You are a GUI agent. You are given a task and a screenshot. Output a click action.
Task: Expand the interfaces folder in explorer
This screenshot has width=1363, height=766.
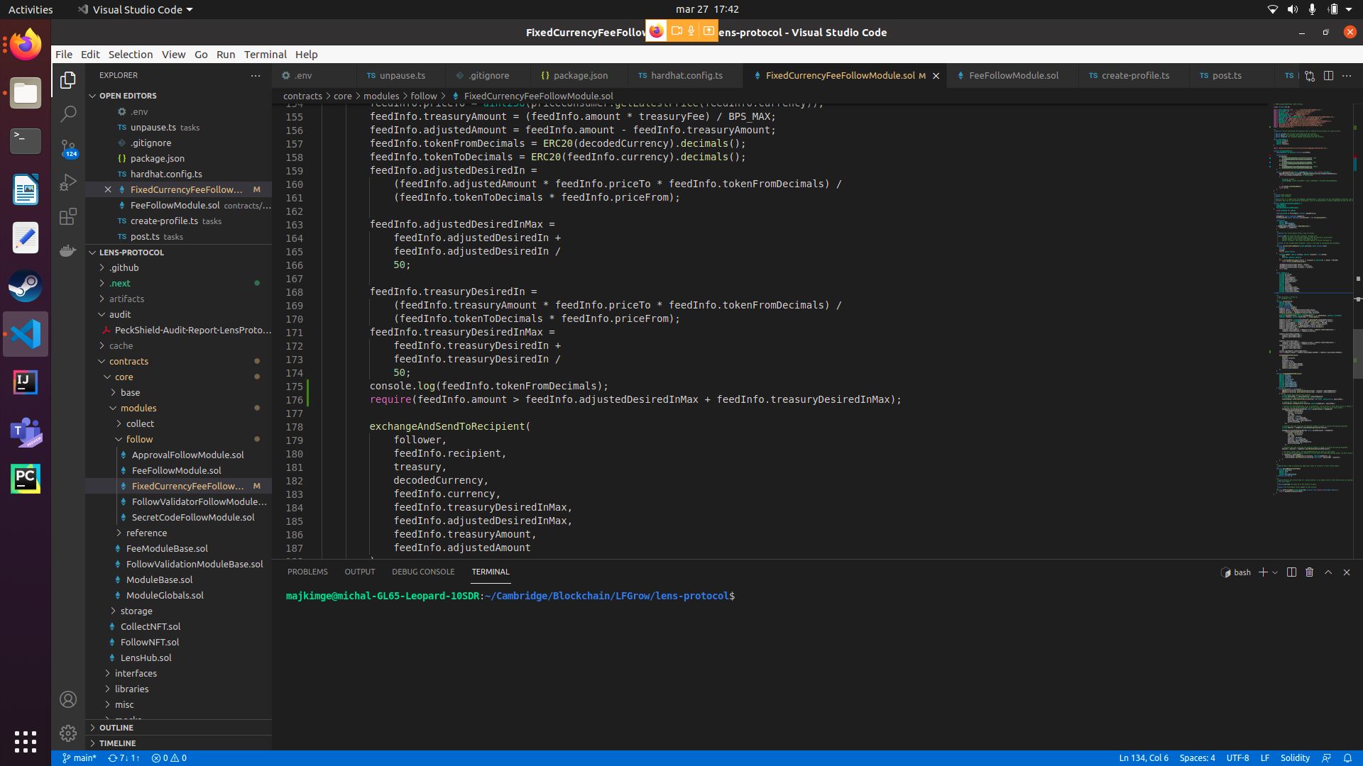coord(138,672)
